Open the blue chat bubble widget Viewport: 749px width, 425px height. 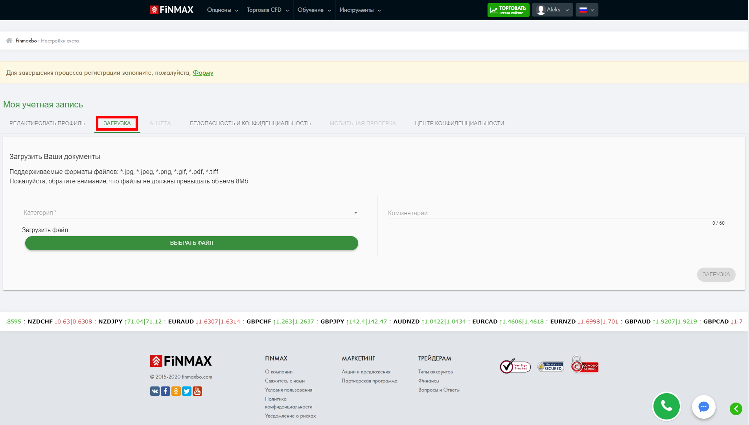703,407
